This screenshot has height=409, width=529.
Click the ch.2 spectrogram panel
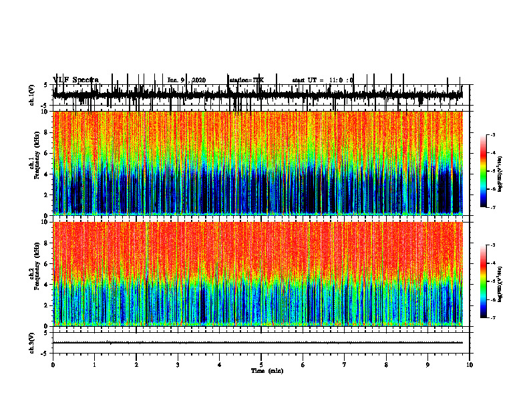(x=258, y=274)
